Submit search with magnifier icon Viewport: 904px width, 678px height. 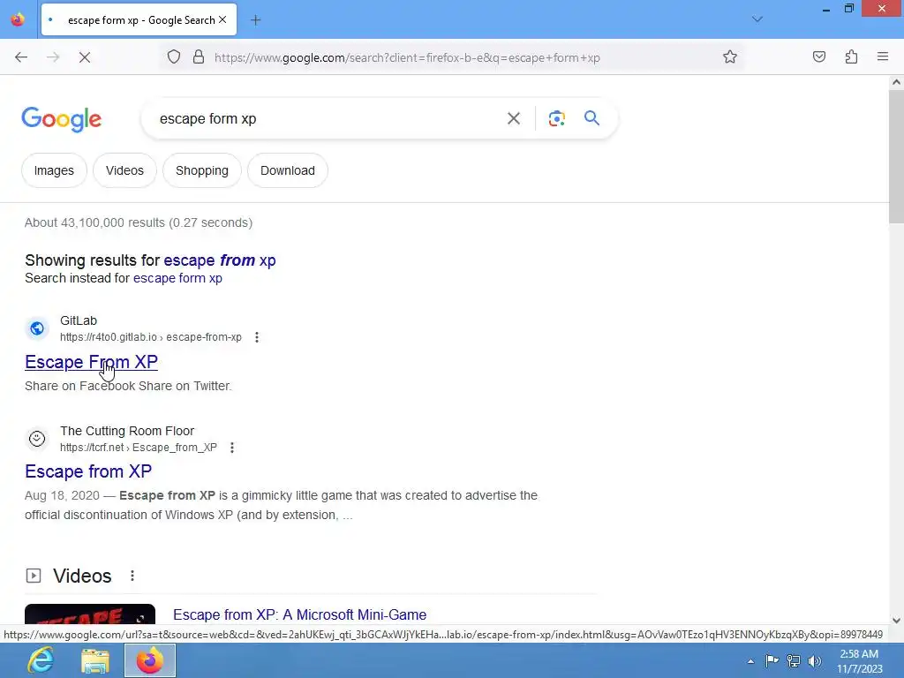(591, 118)
